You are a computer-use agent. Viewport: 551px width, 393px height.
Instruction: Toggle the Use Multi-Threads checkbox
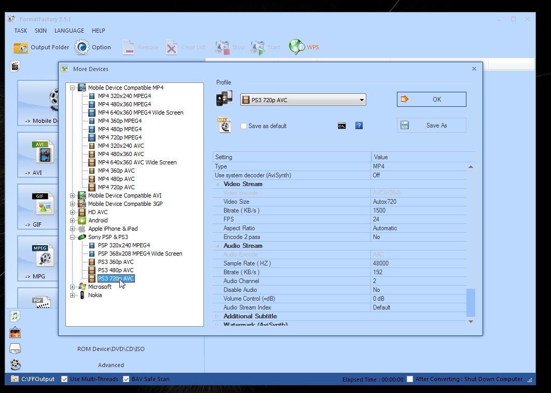point(64,379)
